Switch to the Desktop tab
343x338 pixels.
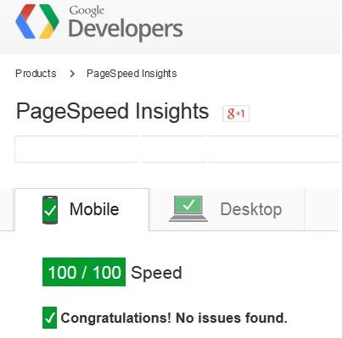[x=227, y=209]
